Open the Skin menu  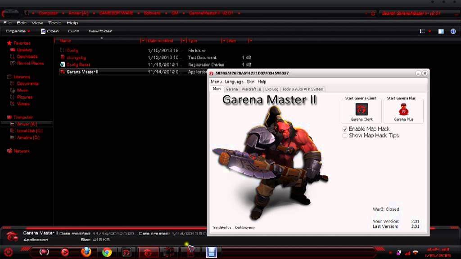(x=250, y=82)
